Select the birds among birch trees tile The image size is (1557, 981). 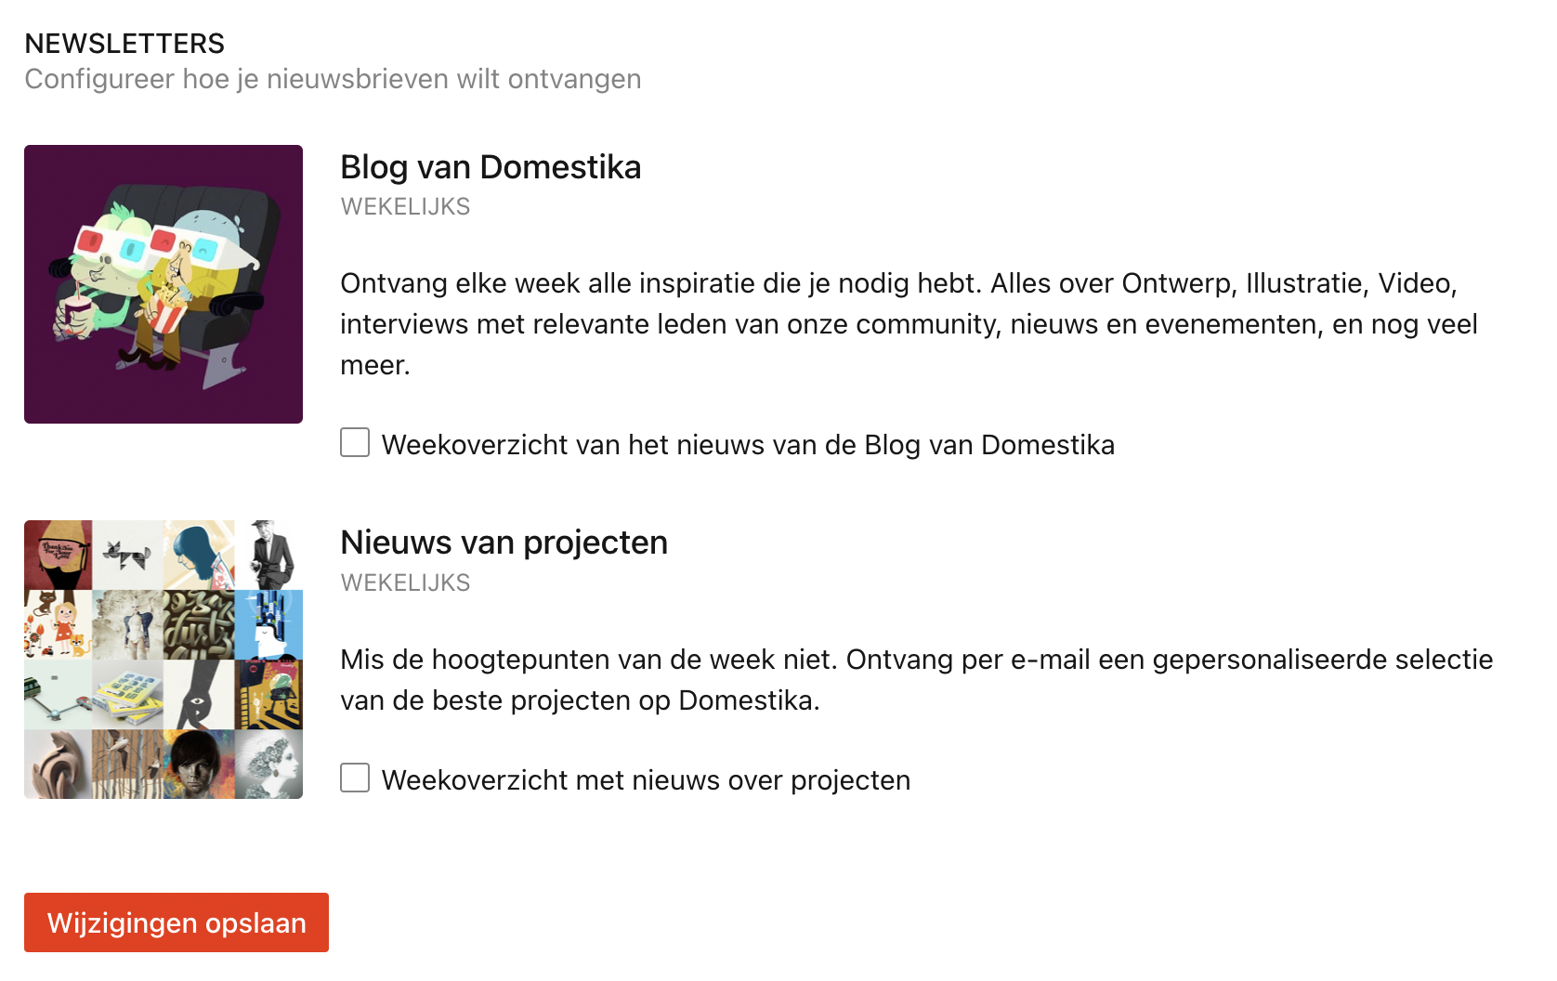coord(128,765)
